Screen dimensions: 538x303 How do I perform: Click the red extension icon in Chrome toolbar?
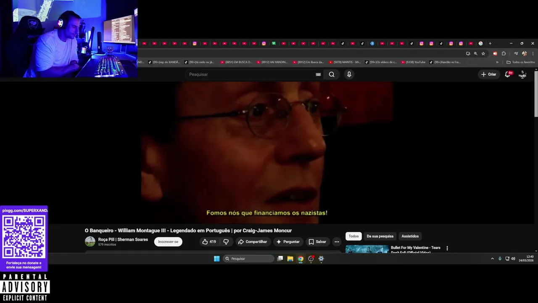pos(495,53)
